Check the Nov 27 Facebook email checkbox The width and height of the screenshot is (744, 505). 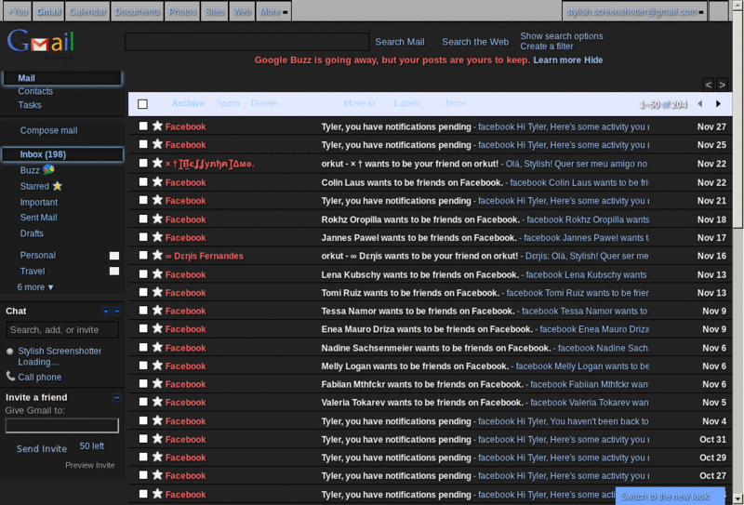point(143,126)
